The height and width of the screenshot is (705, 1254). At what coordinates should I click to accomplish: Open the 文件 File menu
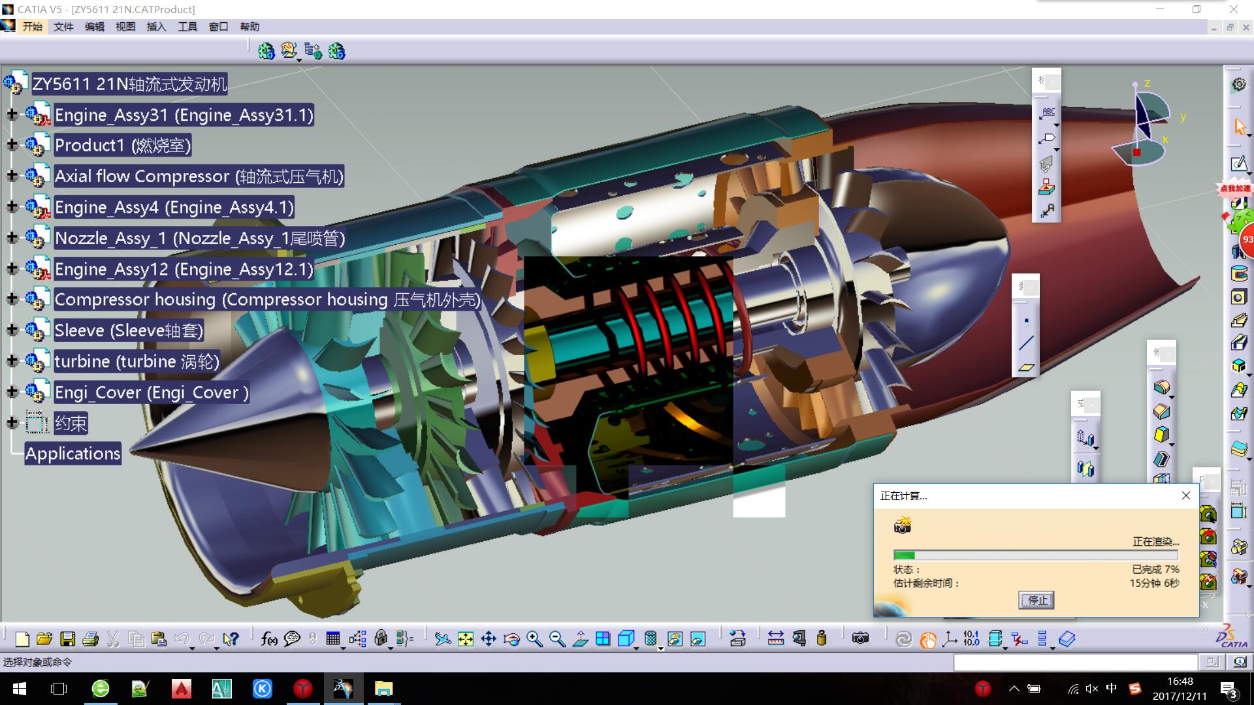63,27
